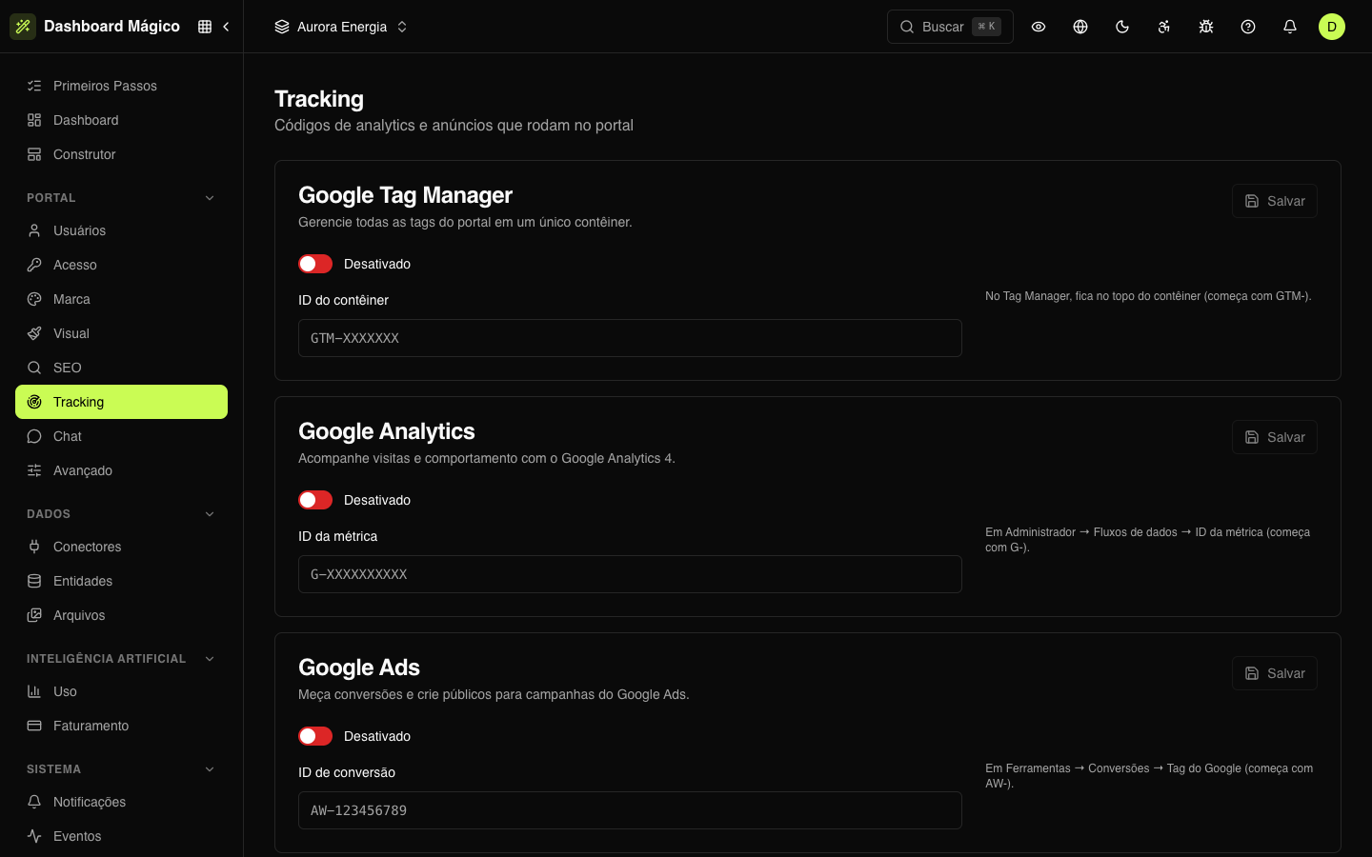Open the Aurora Energia workspace switcher
Screen dimensions: 1372x857
pyautogui.click(x=341, y=27)
